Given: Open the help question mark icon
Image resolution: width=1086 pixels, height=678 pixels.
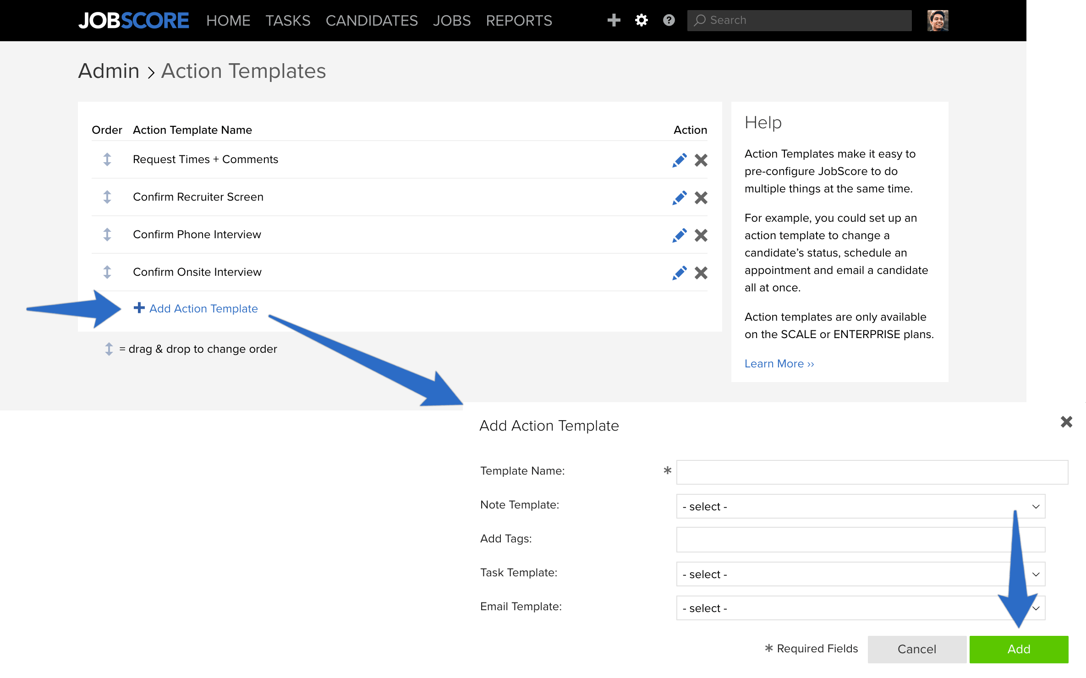Looking at the screenshot, I should [669, 20].
